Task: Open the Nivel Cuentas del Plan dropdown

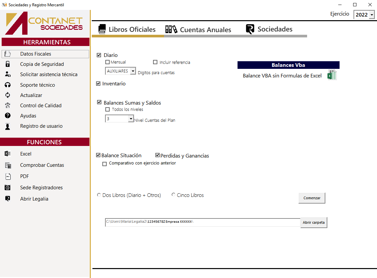Action: point(131,118)
